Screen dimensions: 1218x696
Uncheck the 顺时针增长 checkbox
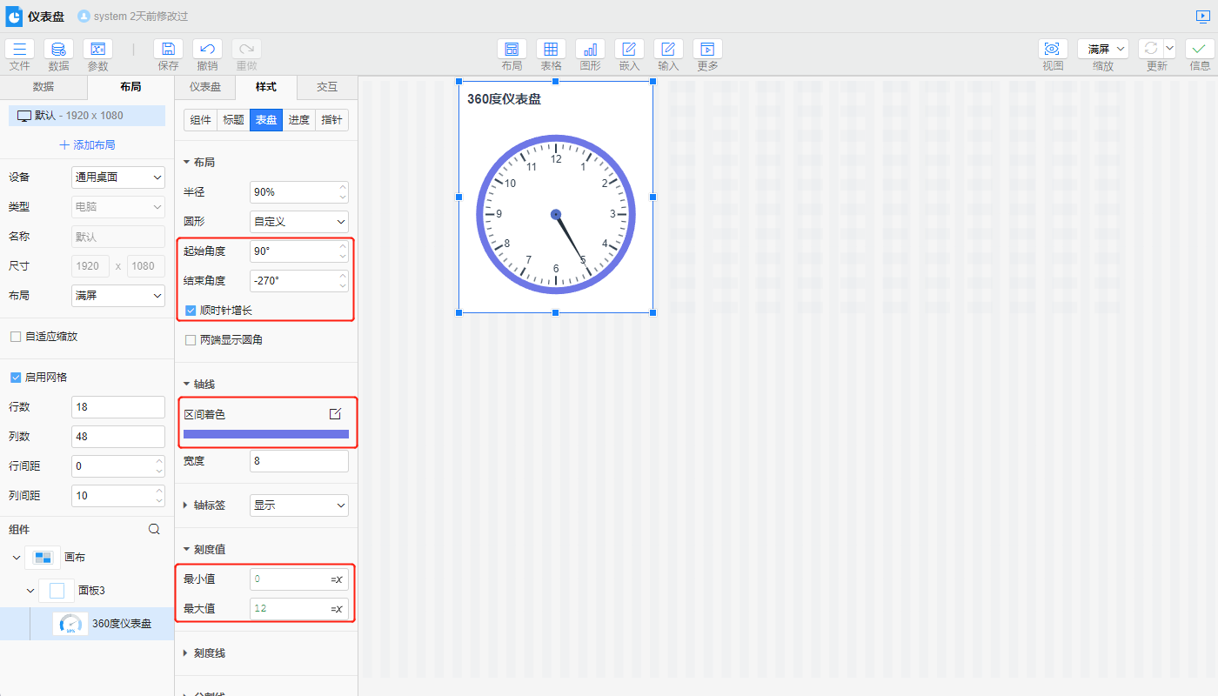pos(191,311)
